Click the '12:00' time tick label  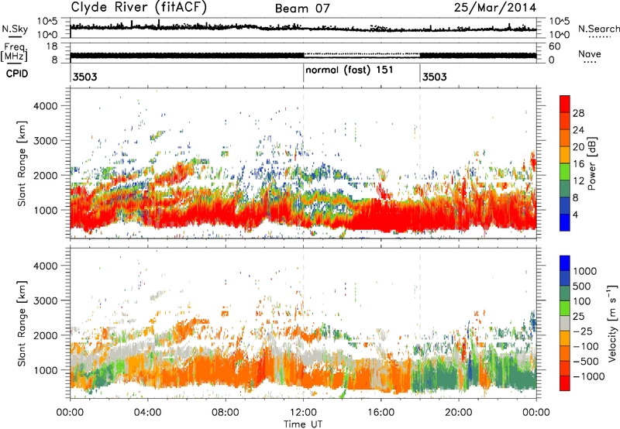(303, 413)
